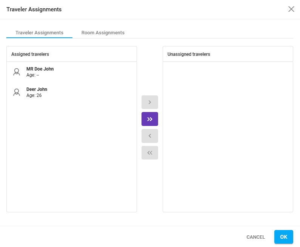Close the Traveler Assignments dialog with X
This screenshot has width=300, height=247.
click(291, 9)
